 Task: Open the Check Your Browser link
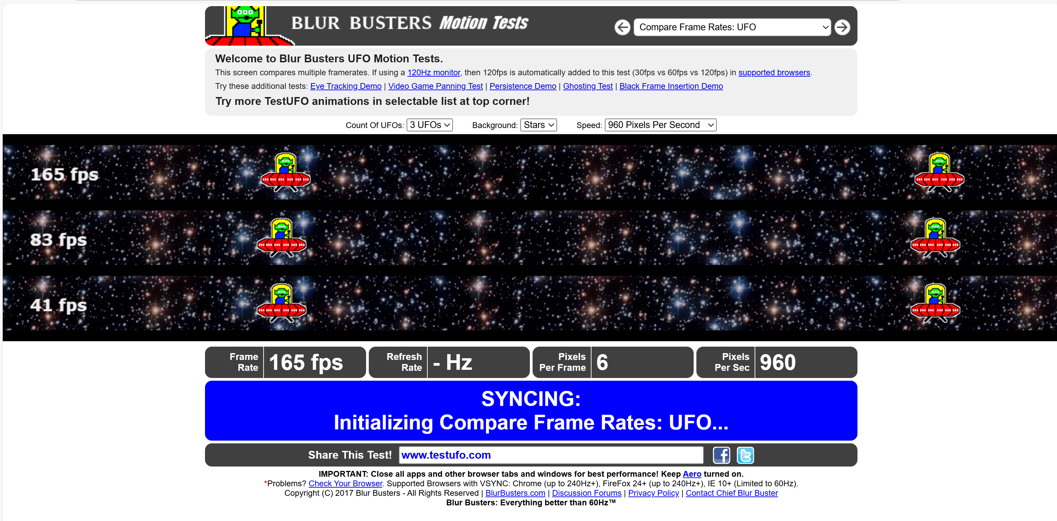tap(345, 484)
